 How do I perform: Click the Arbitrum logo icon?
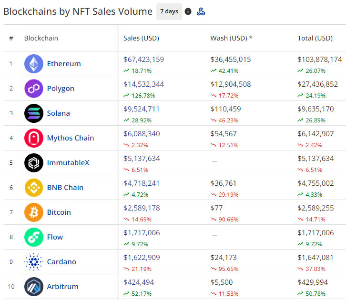click(x=34, y=287)
